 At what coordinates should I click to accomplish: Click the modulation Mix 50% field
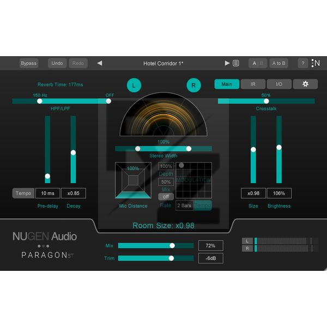(x=166, y=182)
